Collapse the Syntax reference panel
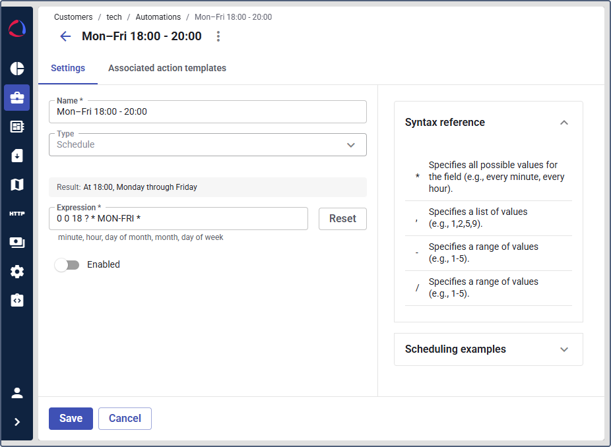This screenshot has width=611, height=447. [564, 123]
